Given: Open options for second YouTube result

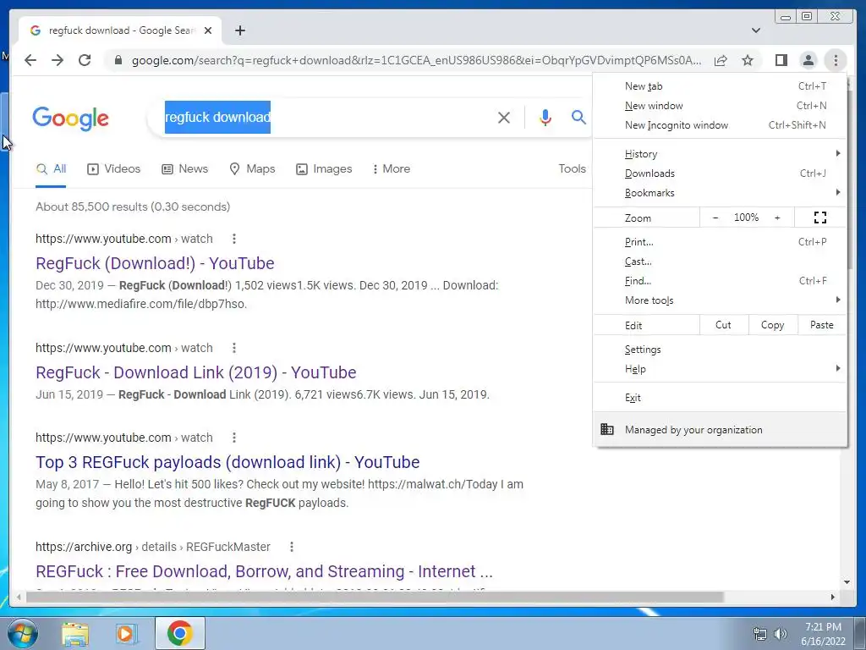Looking at the screenshot, I should click(234, 348).
